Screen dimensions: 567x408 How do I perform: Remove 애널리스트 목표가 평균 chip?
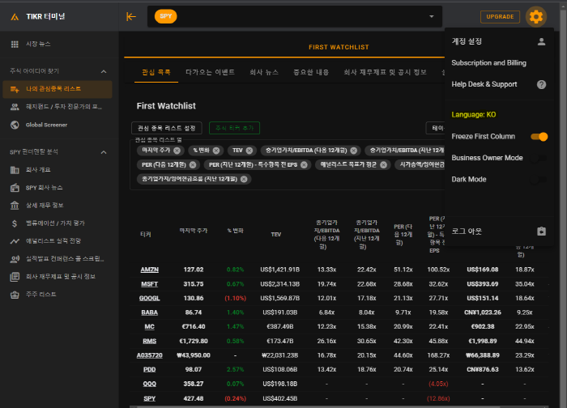(x=383, y=165)
